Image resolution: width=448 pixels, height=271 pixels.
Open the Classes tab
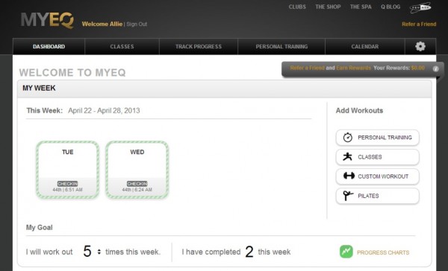[122, 46]
